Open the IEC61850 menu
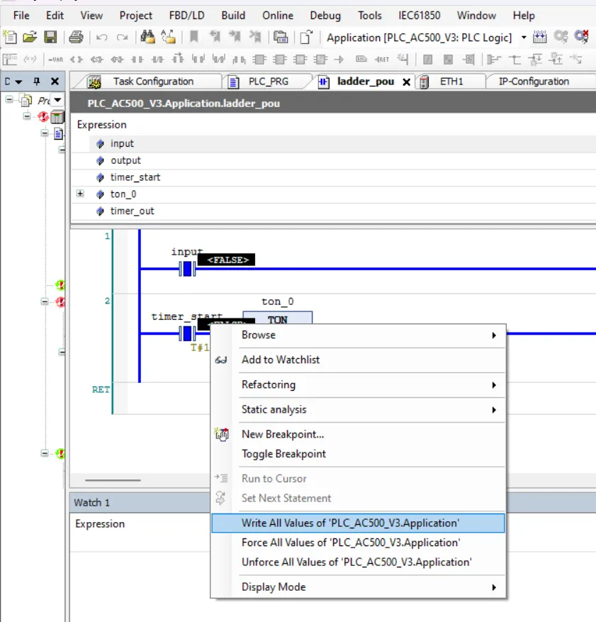596x622 pixels. click(x=420, y=16)
